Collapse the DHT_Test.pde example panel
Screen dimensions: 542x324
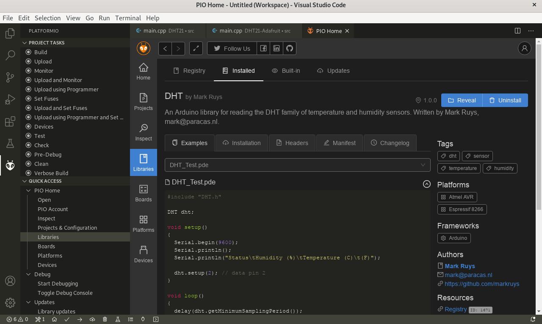426,184
